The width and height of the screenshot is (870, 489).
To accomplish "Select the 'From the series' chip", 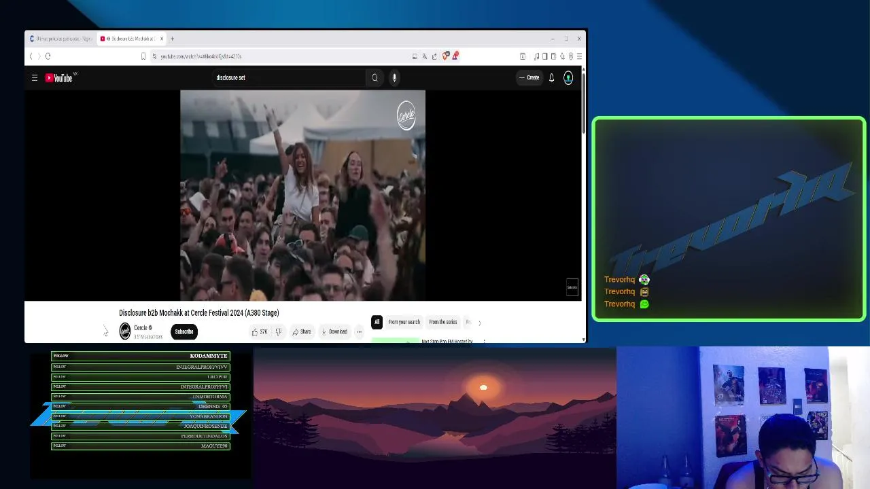I will coord(443,322).
